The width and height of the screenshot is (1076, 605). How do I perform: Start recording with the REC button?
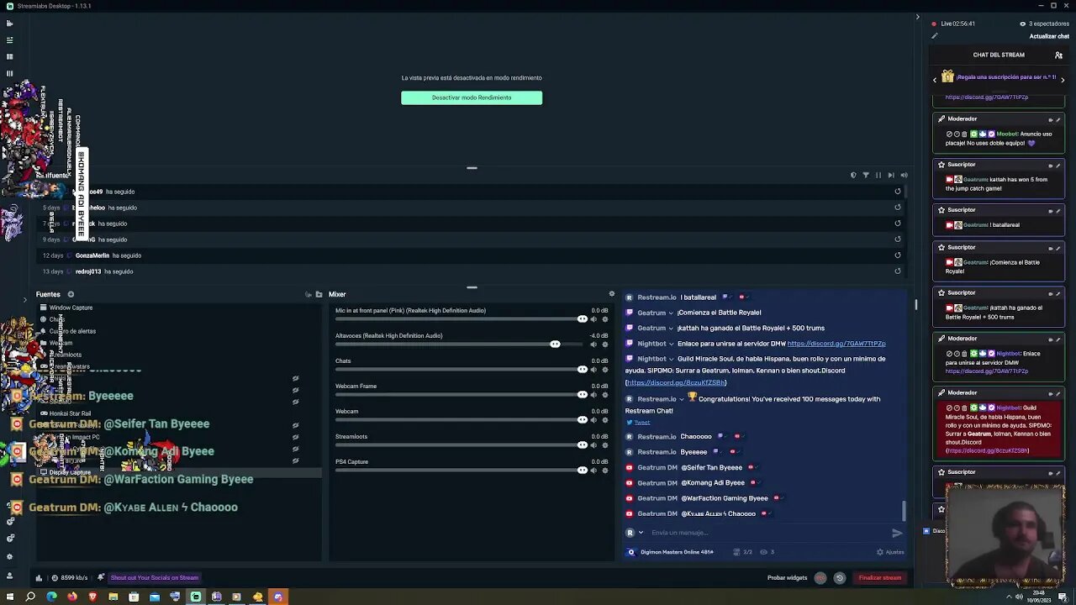coord(820,578)
